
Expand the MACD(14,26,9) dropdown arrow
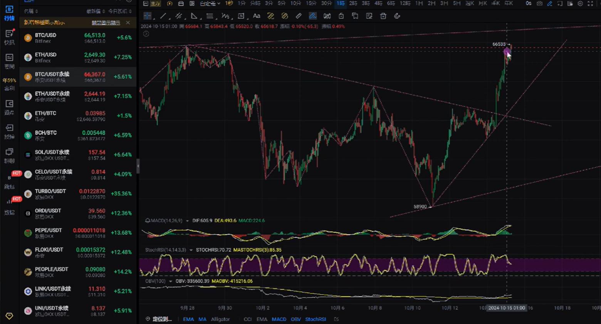tap(187, 221)
